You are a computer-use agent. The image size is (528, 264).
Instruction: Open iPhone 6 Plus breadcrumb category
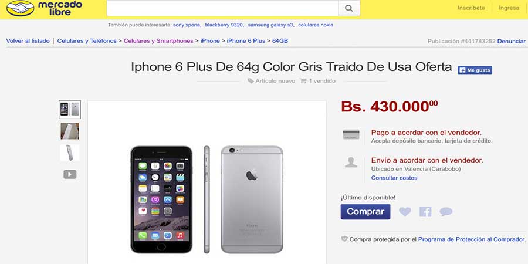pyautogui.click(x=246, y=41)
